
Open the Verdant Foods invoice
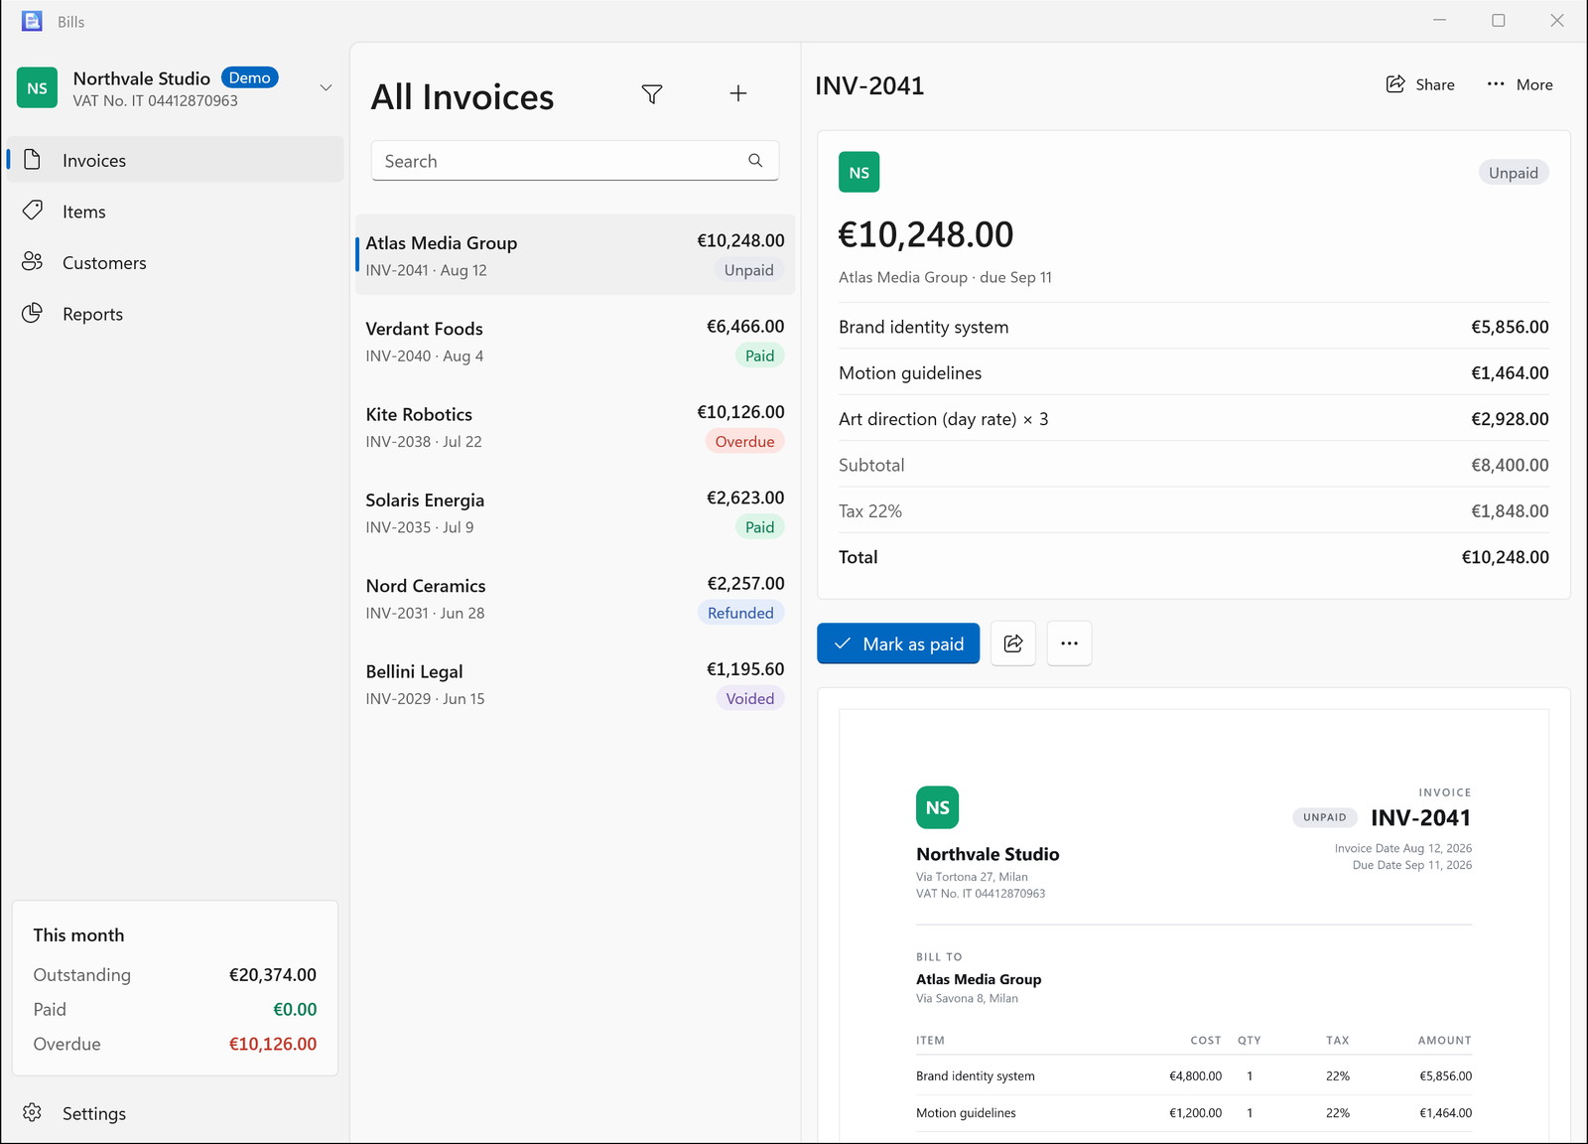(575, 341)
